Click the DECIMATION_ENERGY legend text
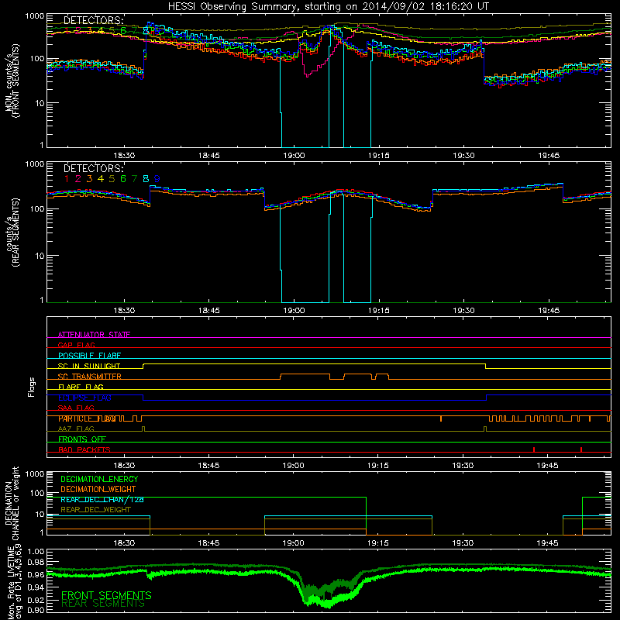The height and width of the screenshot is (620, 620). (x=99, y=479)
